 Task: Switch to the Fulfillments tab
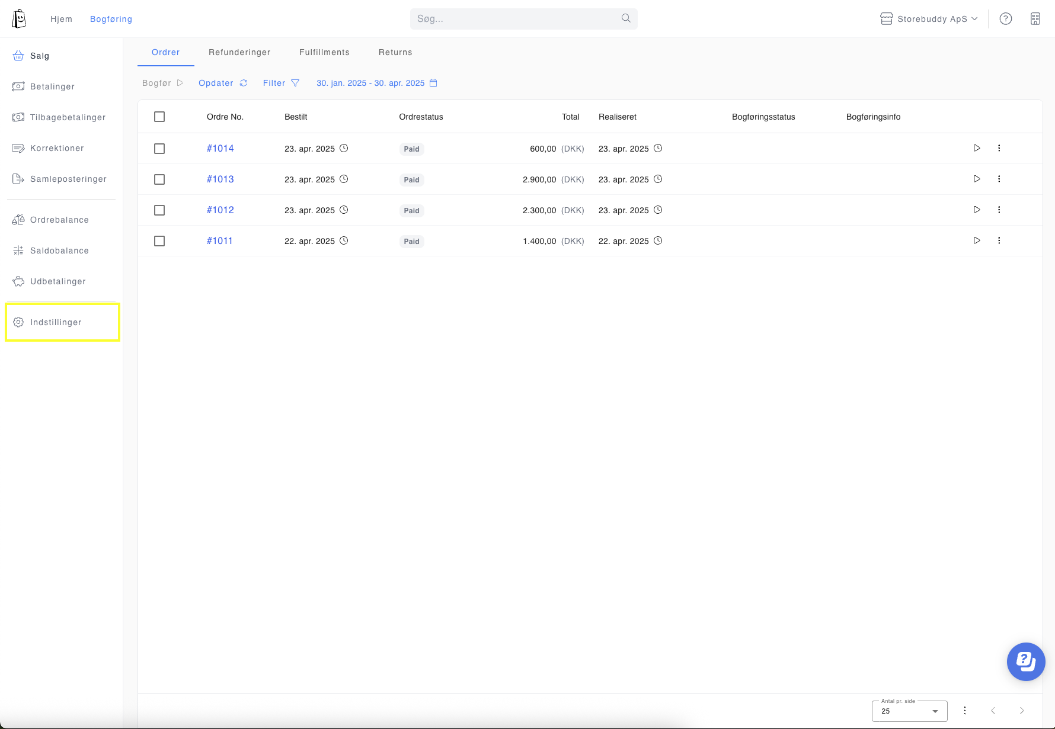click(x=324, y=52)
